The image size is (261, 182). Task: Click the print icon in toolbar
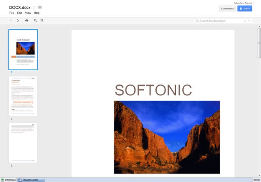point(26,20)
